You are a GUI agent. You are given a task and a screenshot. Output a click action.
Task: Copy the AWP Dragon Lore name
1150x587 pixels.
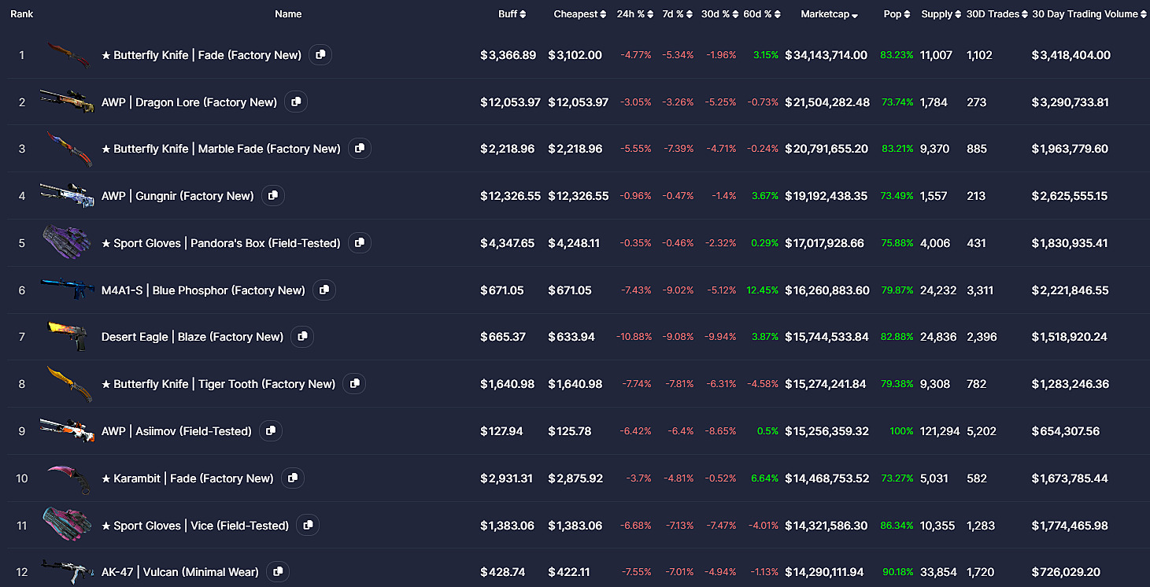point(296,102)
